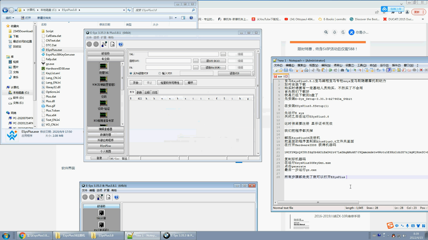428x240 pixels.
Task: Click the TAL计算 icon in lower E-Sys window
Action: (x=101, y=212)
